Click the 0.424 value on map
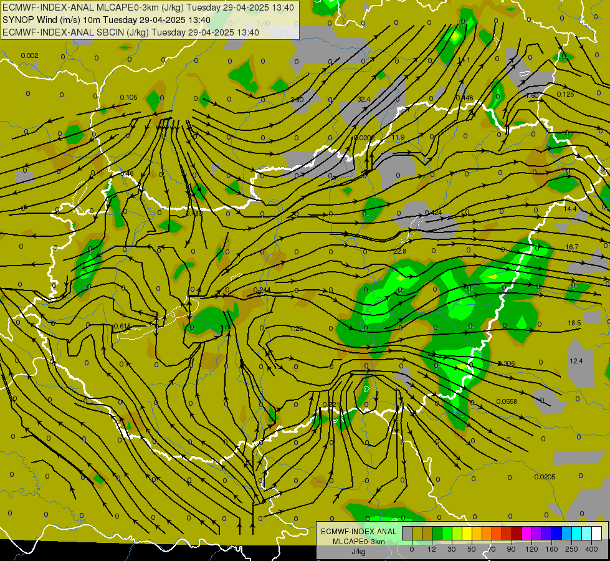Viewport: 610px width, 561px height. tap(434, 213)
